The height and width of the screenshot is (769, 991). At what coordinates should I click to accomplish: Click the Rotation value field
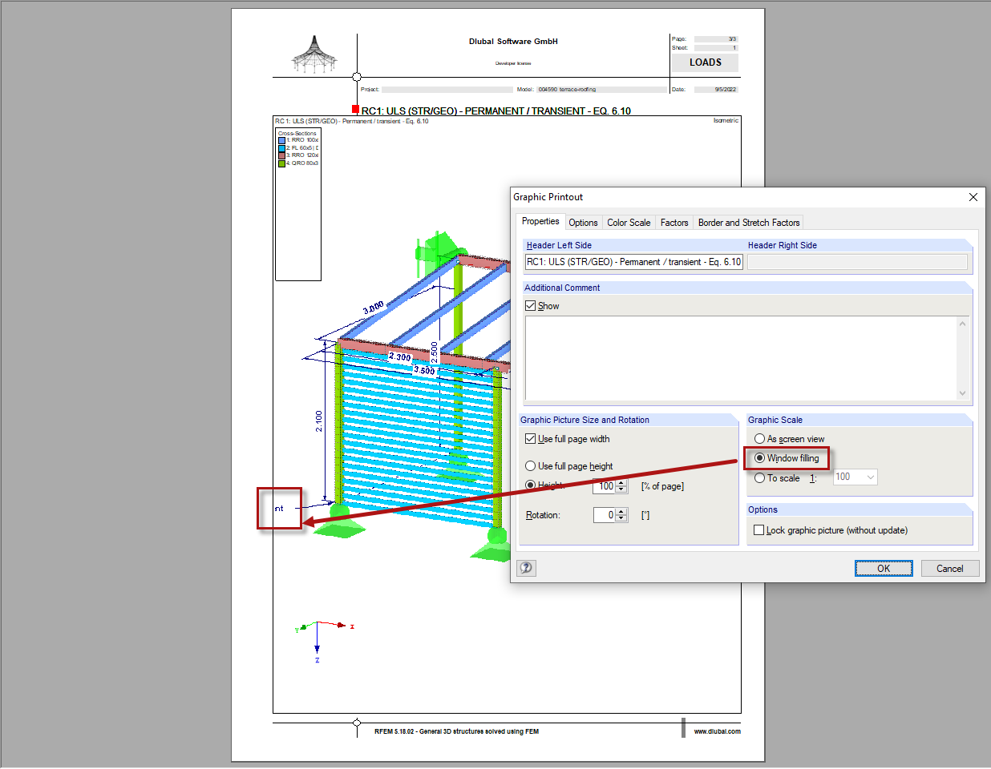[605, 515]
